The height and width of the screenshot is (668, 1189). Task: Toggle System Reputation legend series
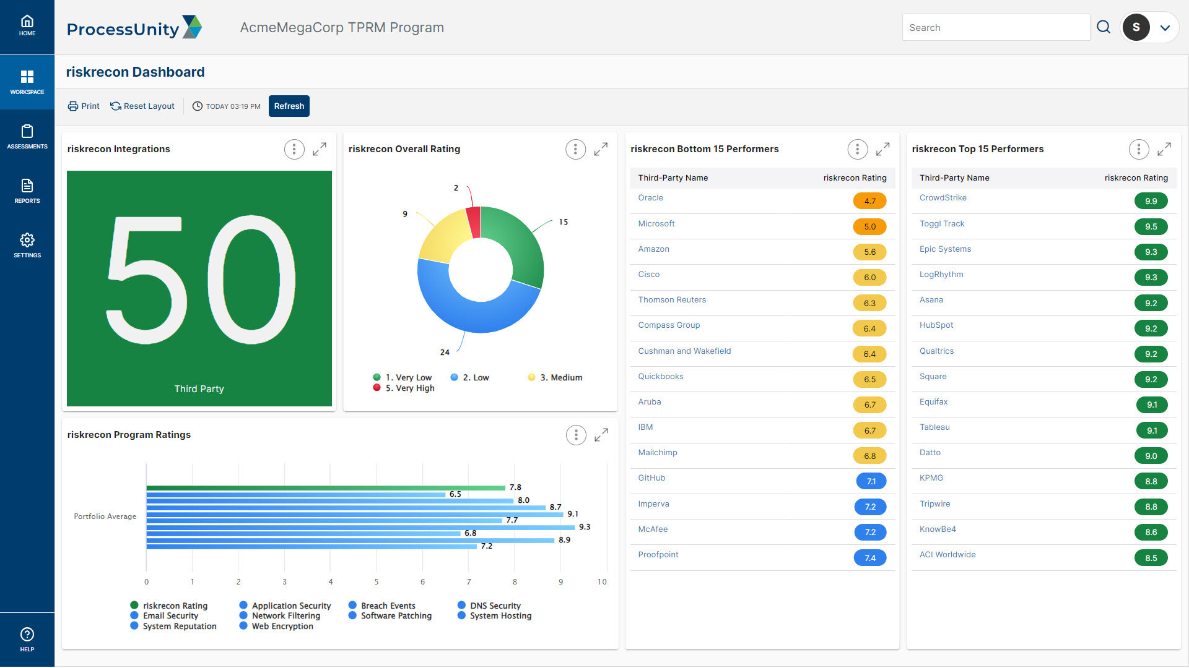click(x=173, y=626)
